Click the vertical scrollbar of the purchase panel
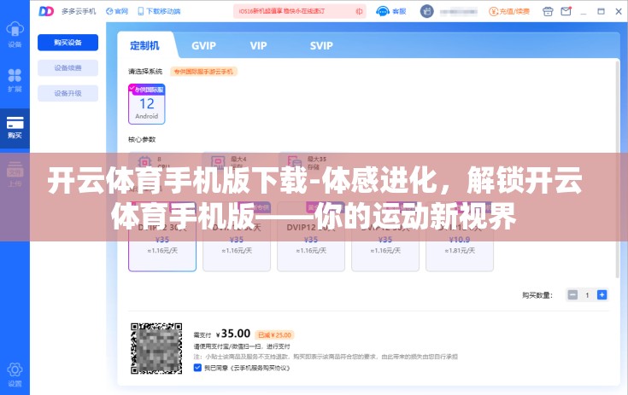Viewport: 628px width, 395px height. 617,168
